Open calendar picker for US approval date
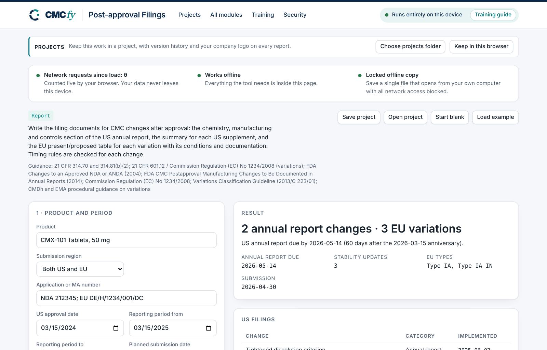This screenshot has width=547, height=350. [x=116, y=328]
